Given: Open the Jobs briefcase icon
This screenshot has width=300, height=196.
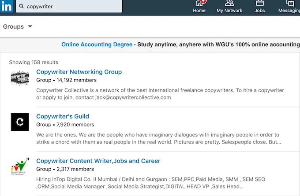Looking at the screenshot, I should click(x=259, y=3).
